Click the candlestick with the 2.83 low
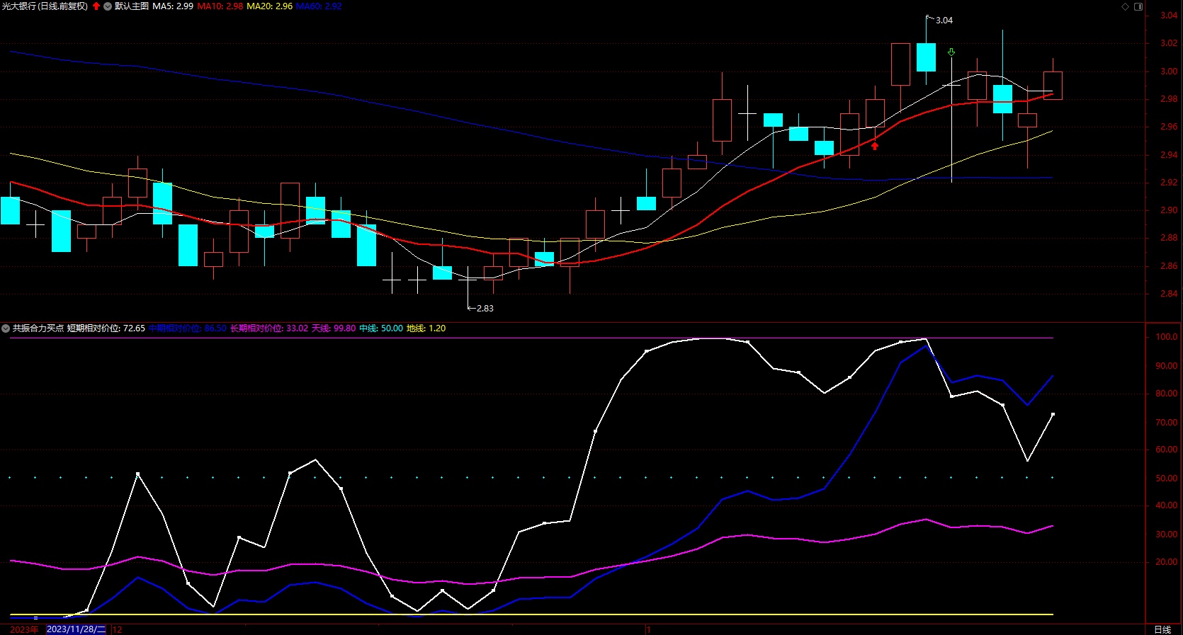 (x=468, y=280)
